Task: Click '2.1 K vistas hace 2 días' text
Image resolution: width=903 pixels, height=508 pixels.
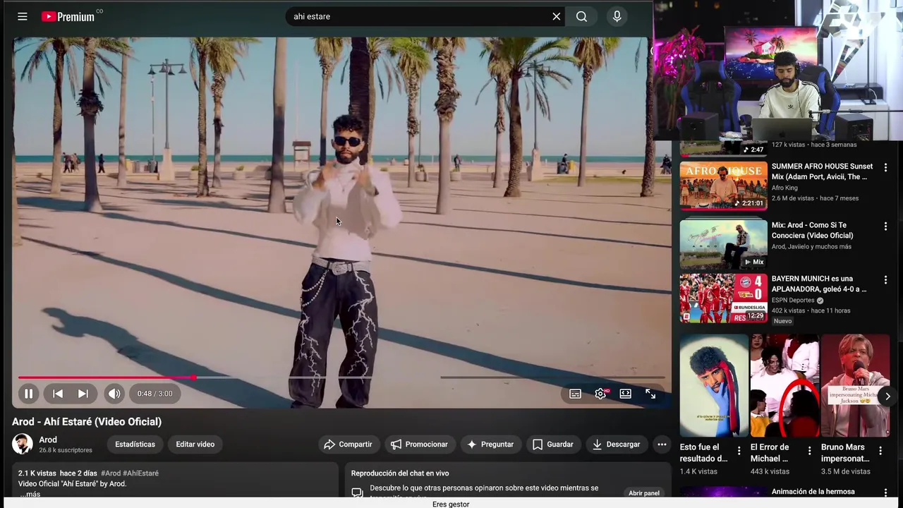Action: (58, 473)
